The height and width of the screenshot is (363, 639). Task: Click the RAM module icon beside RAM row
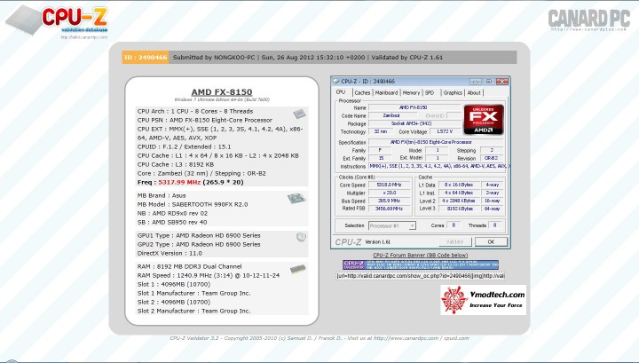[298, 269]
